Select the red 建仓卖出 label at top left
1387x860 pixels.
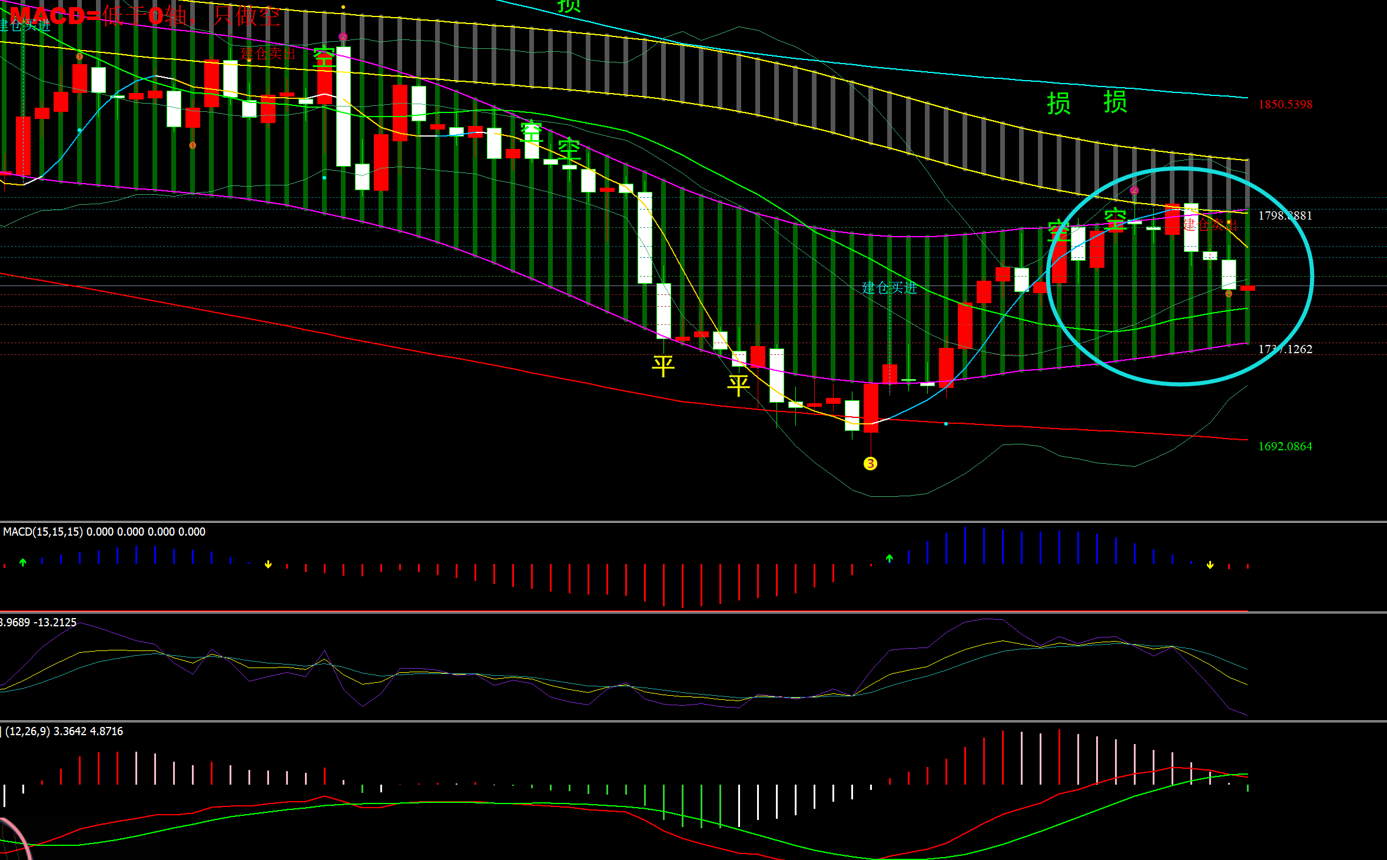pyautogui.click(x=268, y=54)
